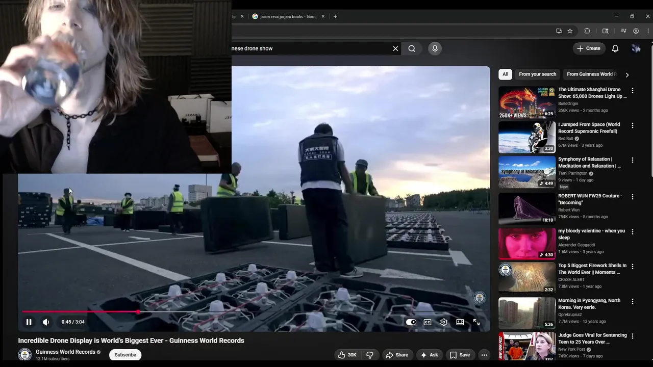Open YouTube notifications bell
The image size is (653, 367).
(x=615, y=48)
